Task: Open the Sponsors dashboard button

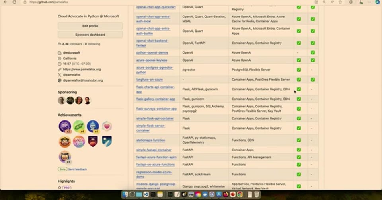Action: 90,35
